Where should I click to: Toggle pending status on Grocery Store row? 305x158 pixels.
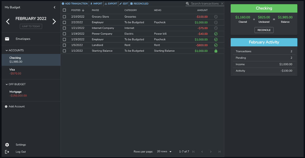point(216,17)
